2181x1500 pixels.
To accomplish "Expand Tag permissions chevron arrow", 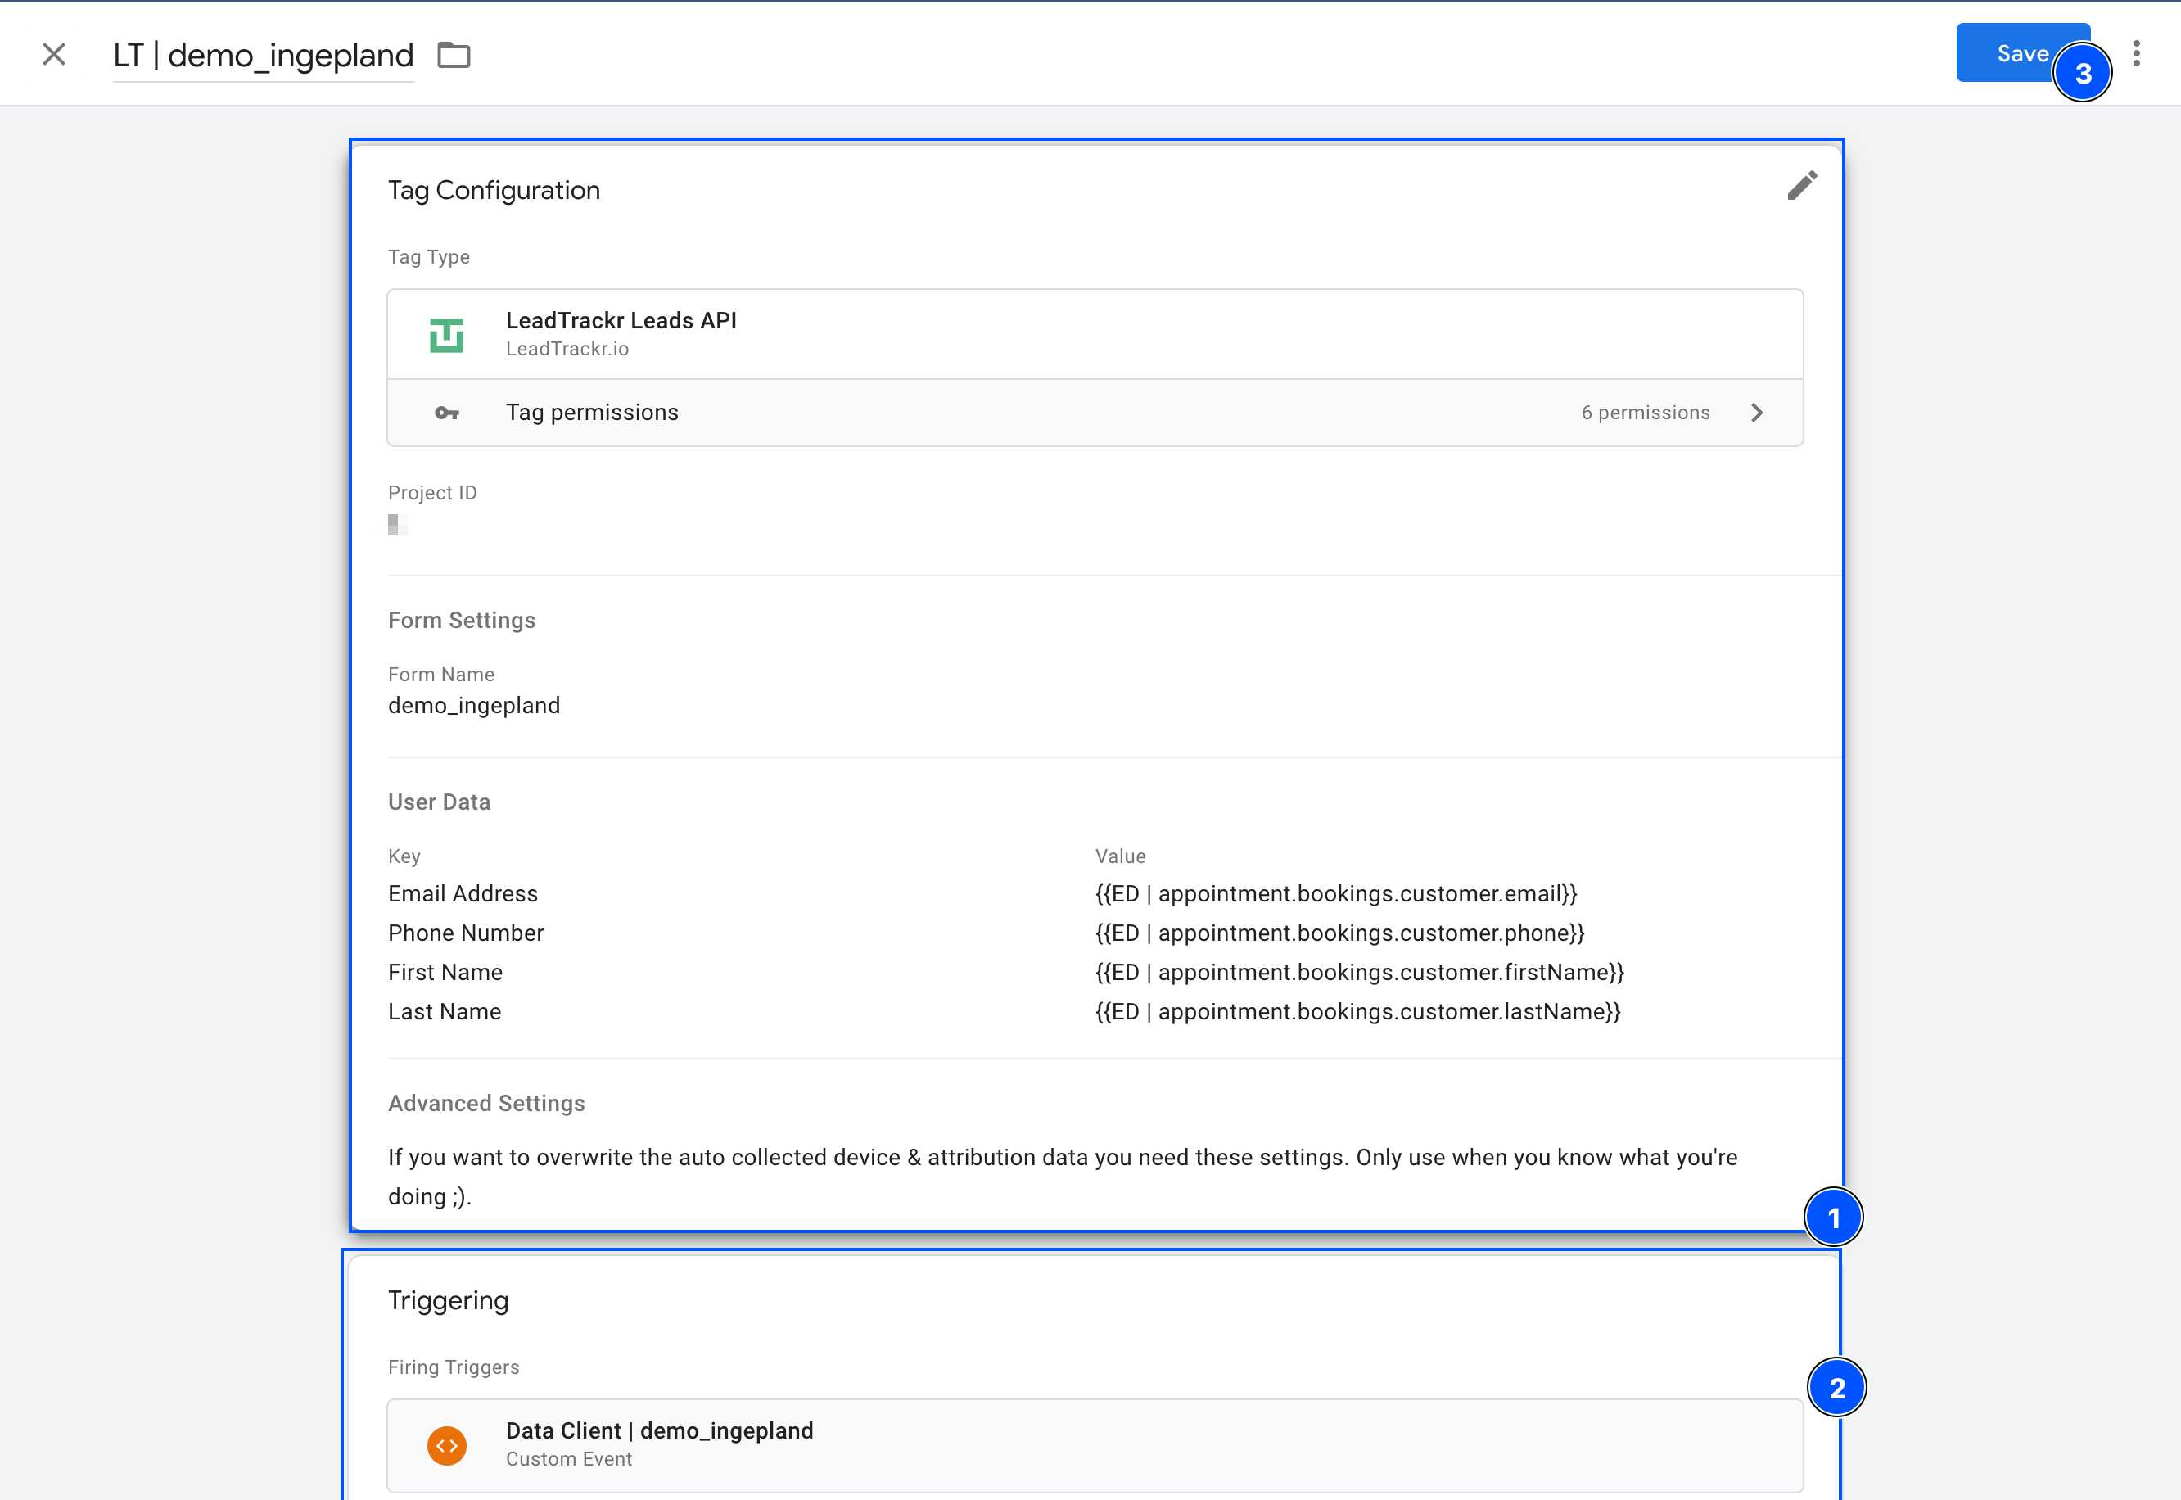I will click(x=1756, y=413).
